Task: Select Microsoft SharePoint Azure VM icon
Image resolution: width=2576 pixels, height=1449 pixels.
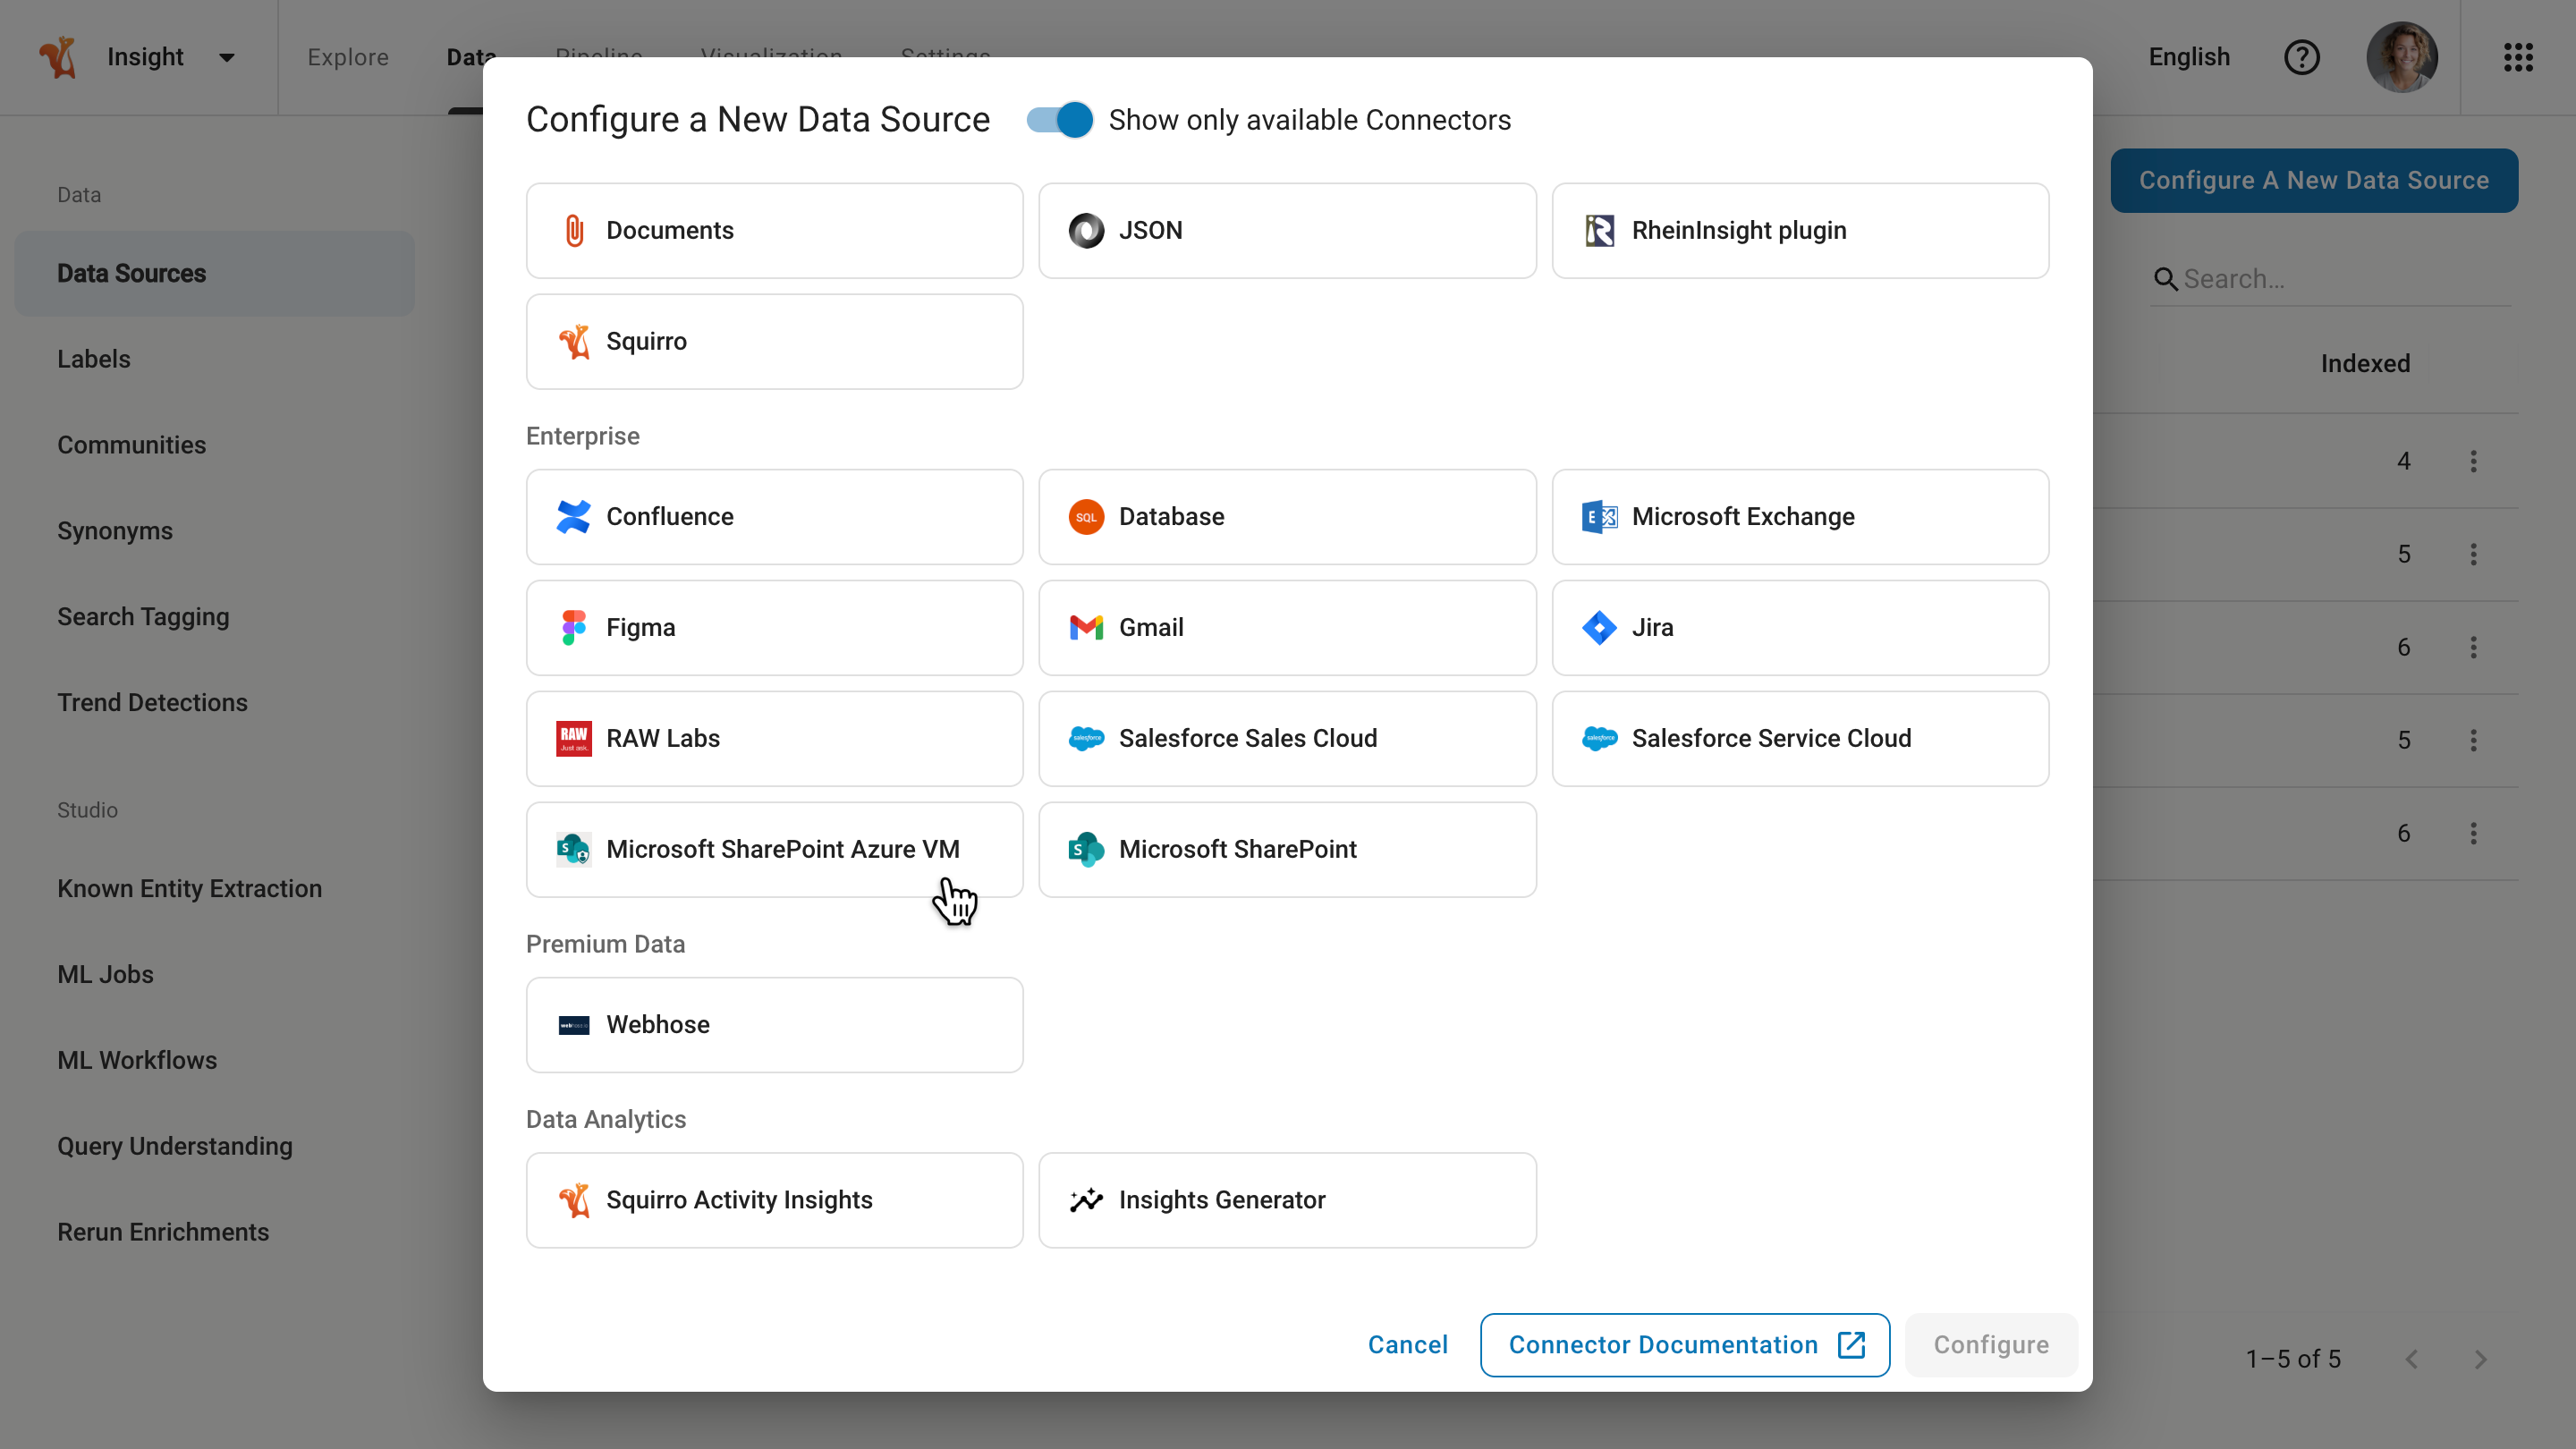Action: click(x=574, y=849)
